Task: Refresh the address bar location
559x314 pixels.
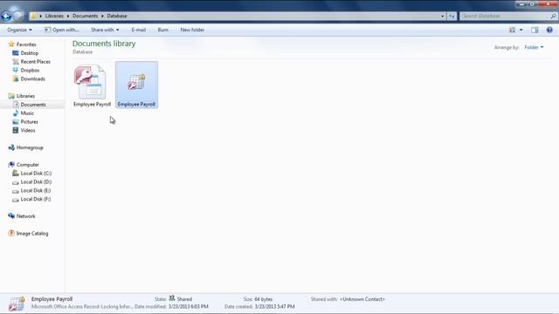Action: pyautogui.click(x=452, y=16)
